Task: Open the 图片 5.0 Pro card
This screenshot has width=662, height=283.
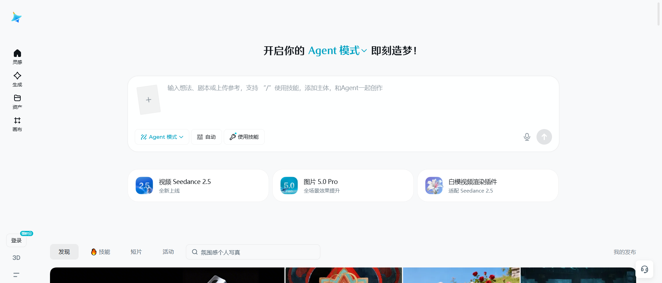Action: click(x=343, y=186)
